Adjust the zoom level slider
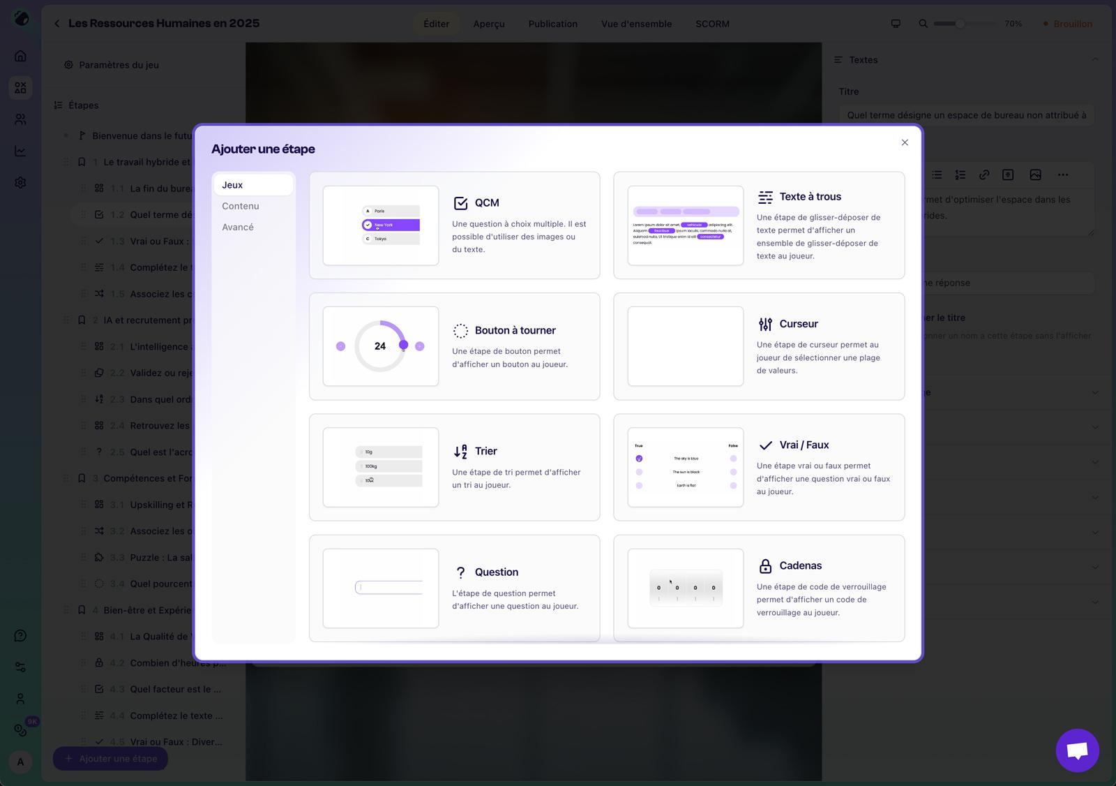This screenshot has height=786, width=1116. click(960, 24)
